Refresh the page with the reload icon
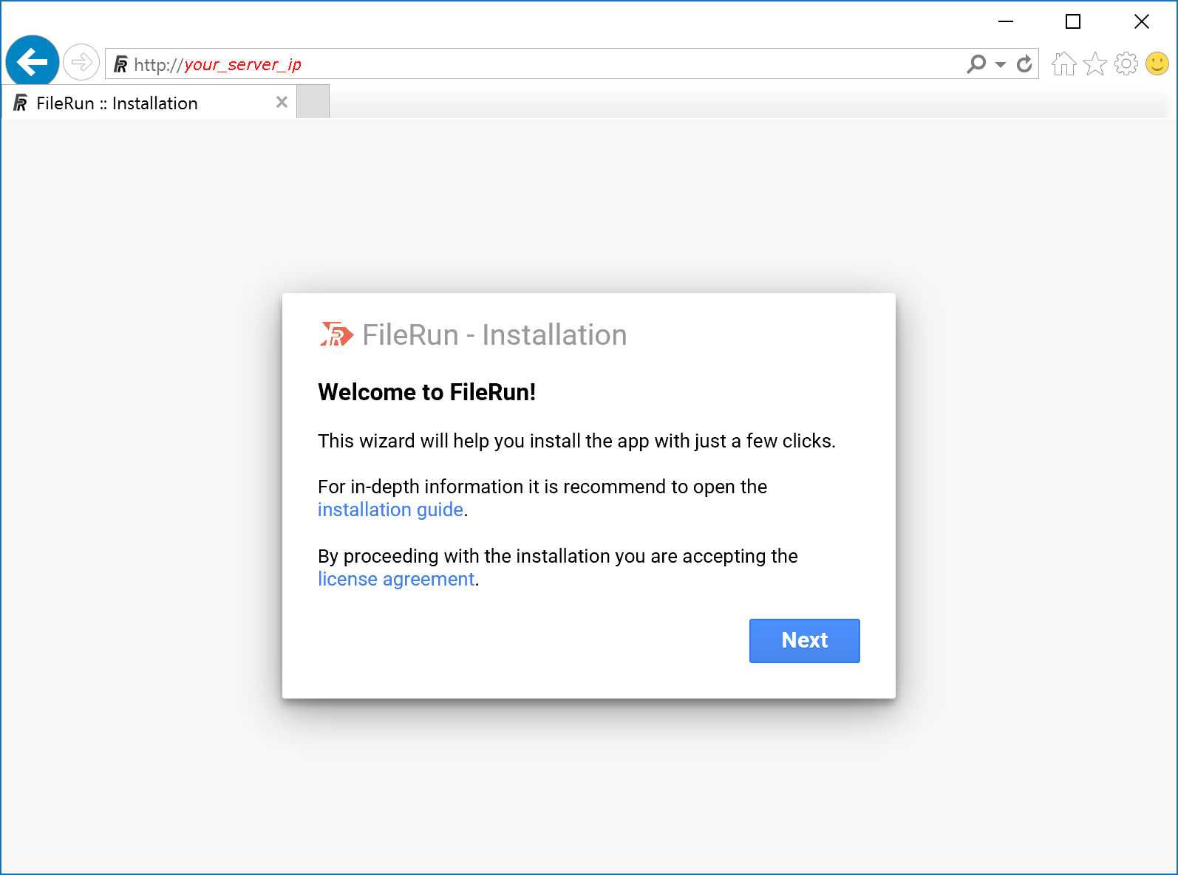1178x875 pixels. click(1024, 64)
